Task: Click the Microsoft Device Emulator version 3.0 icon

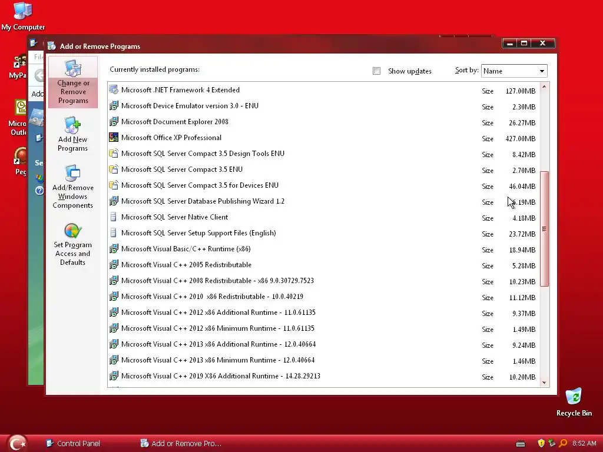Action: (114, 106)
